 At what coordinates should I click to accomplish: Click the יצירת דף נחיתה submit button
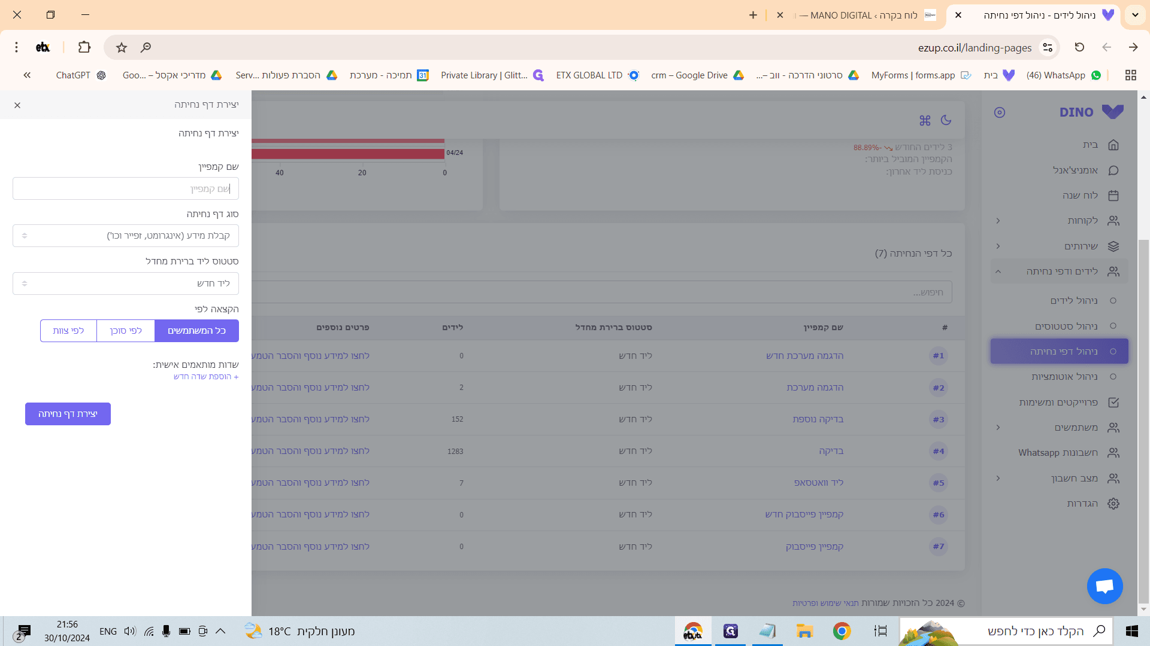pos(68,414)
